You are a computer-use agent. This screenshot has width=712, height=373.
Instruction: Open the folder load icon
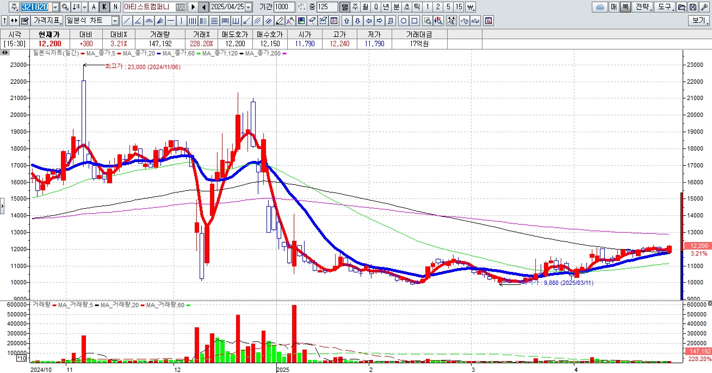682,7
